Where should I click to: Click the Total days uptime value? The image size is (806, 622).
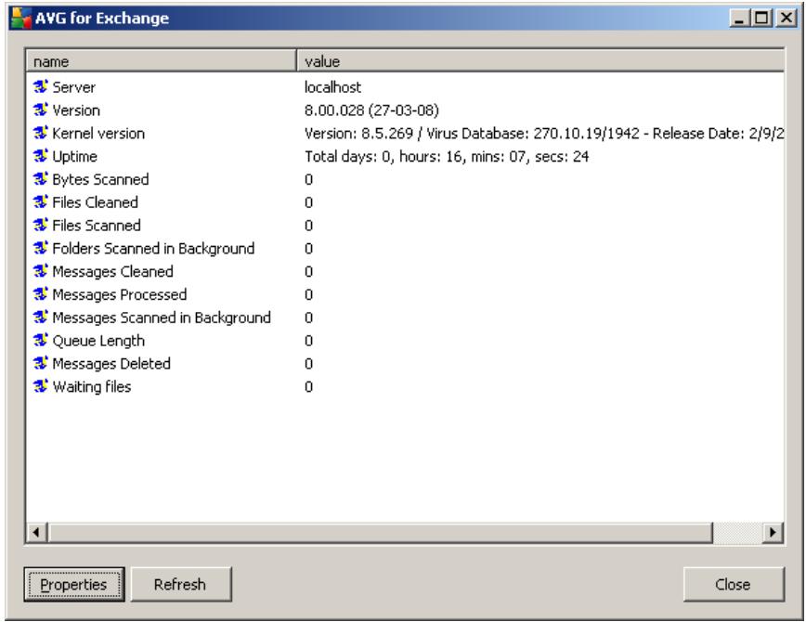(447, 156)
